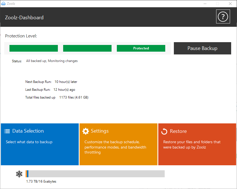Click the 'Next Backup Run:' label
237x189 pixels.
[38, 82]
